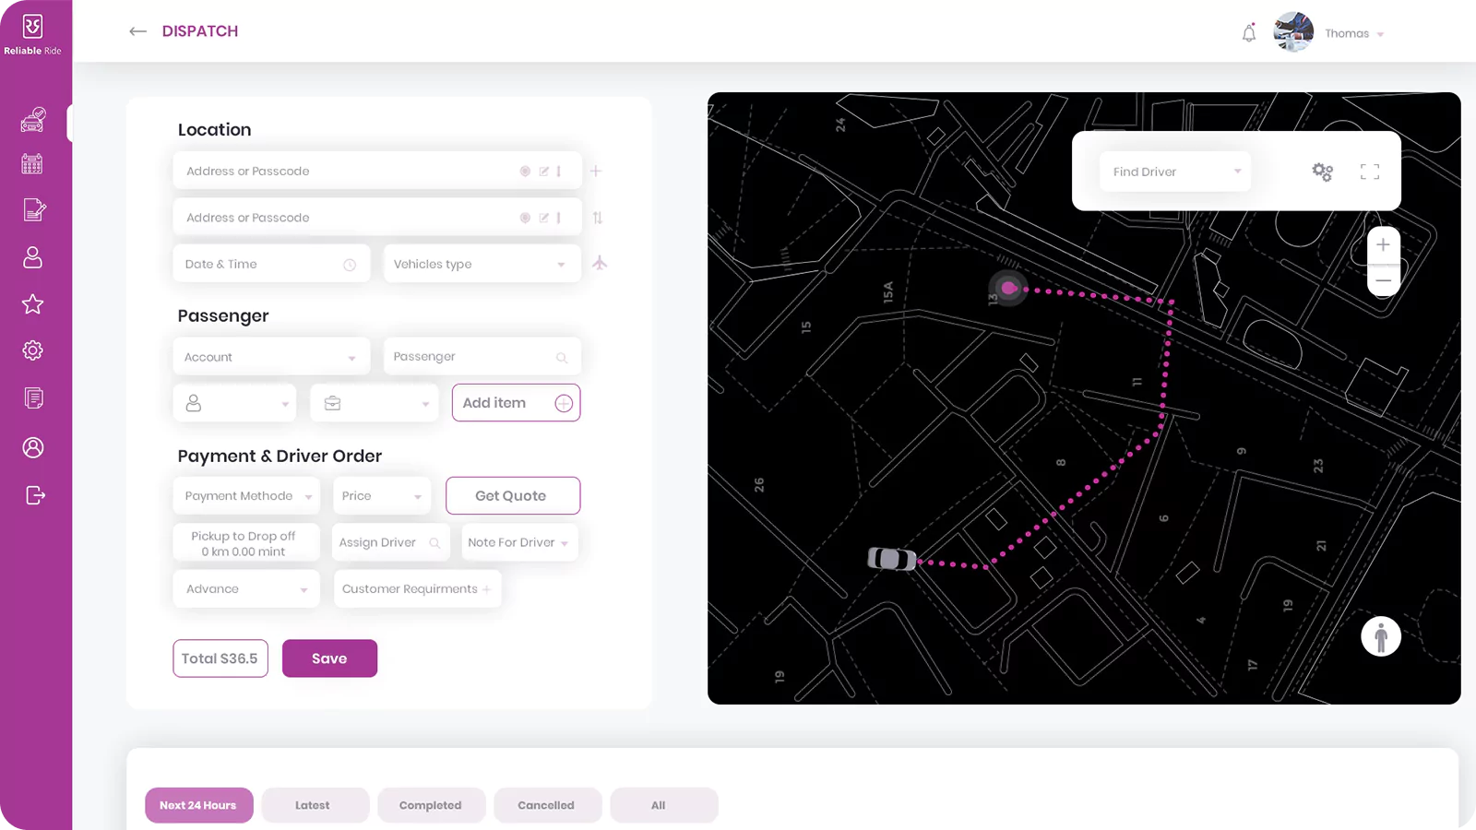The image size is (1476, 830).
Task: Open the Find Driver dropdown
Action: click(1174, 172)
